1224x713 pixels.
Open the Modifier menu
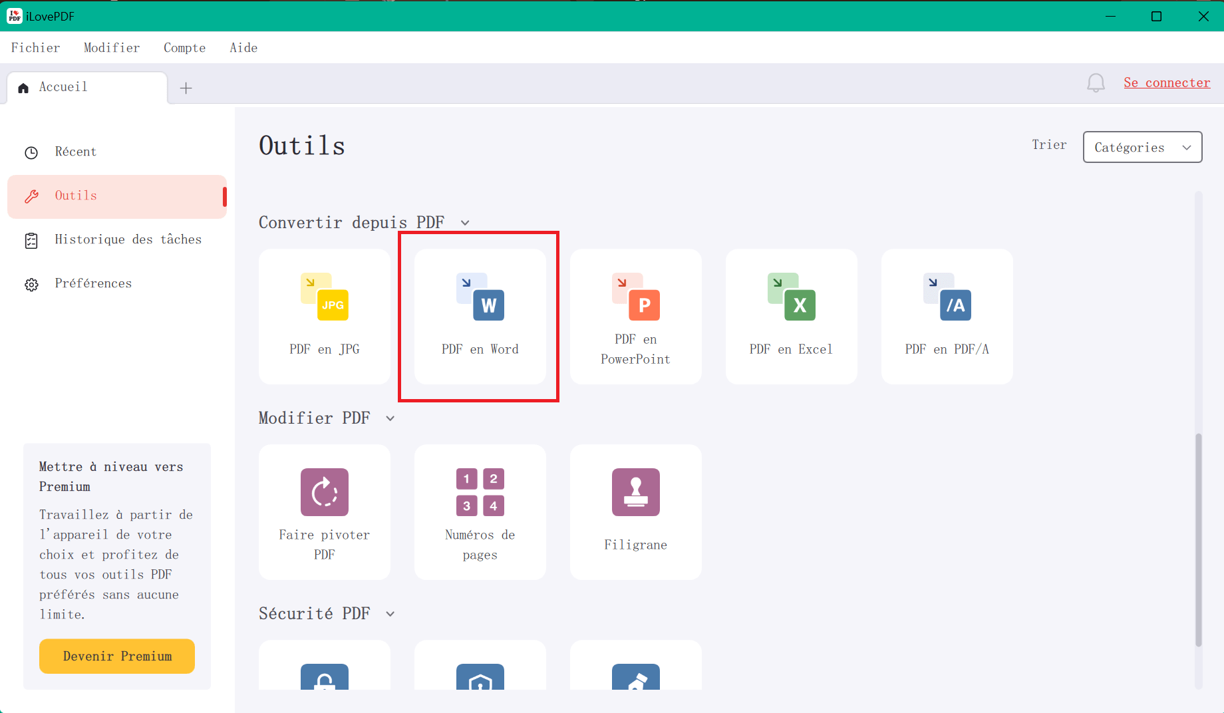coord(112,48)
